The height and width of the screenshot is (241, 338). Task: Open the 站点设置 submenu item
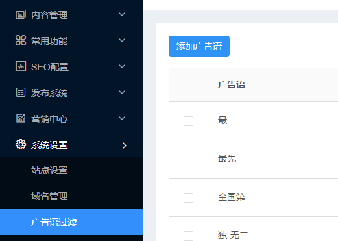pyautogui.click(x=49, y=170)
